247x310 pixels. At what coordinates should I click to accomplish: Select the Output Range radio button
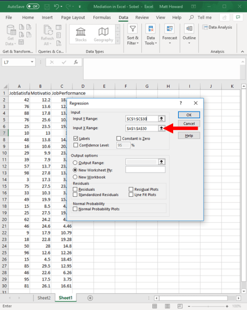[x=75, y=163]
